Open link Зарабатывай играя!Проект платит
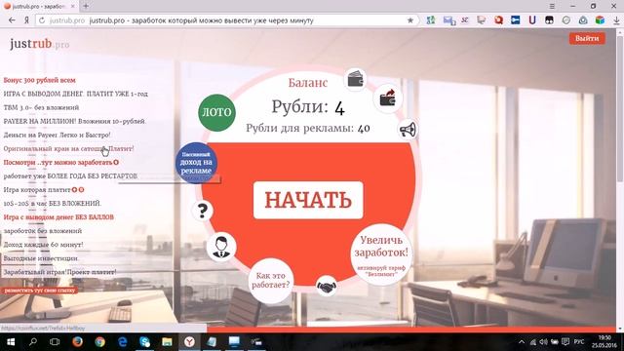The height and width of the screenshot is (351, 624). click(x=59, y=272)
